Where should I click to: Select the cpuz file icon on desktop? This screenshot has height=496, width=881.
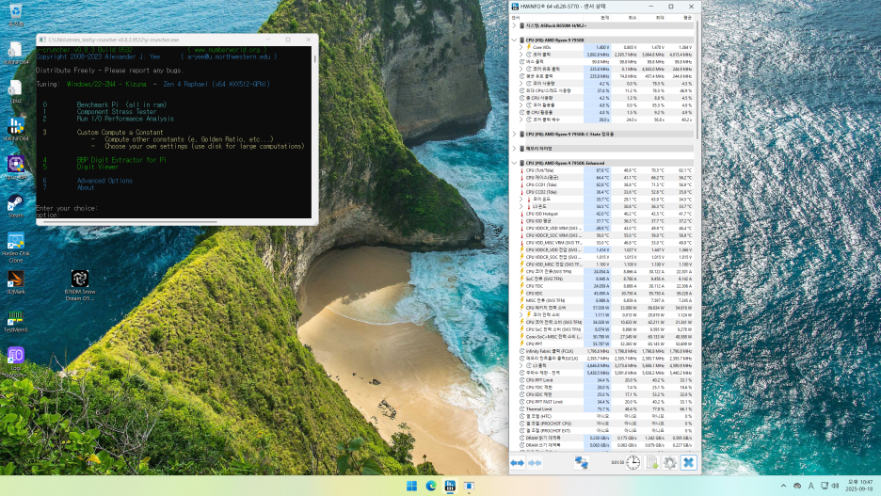(x=16, y=91)
